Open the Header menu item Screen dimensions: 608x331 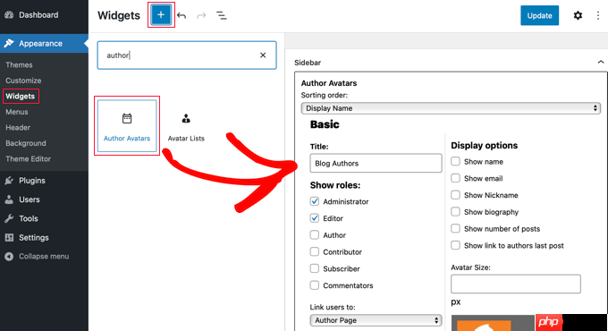[18, 127]
